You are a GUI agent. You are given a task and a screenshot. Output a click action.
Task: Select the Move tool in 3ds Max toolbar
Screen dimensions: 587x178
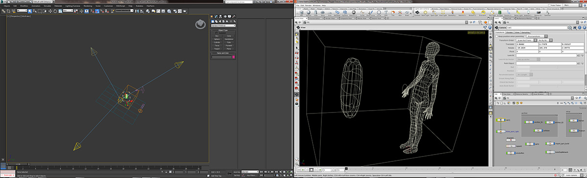[x=50, y=11]
